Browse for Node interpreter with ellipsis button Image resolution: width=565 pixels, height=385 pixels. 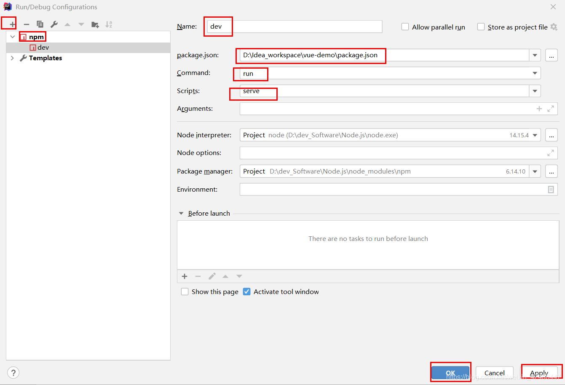click(x=552, y=135)
